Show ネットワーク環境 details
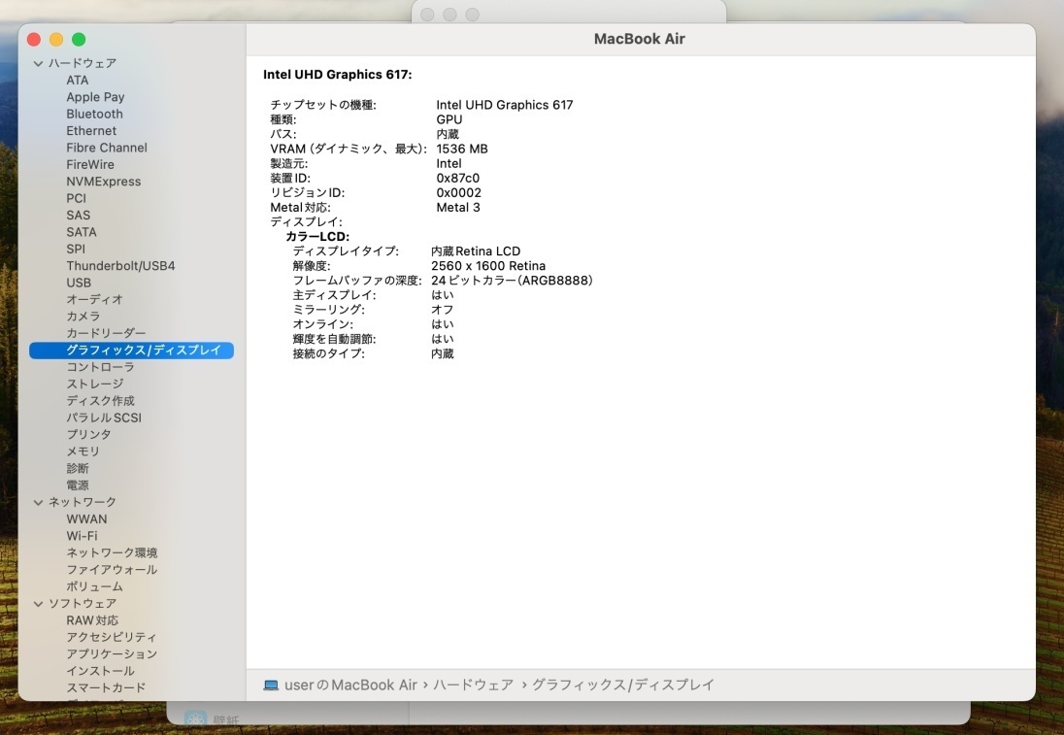1064x735 pixels. point(112,553)
